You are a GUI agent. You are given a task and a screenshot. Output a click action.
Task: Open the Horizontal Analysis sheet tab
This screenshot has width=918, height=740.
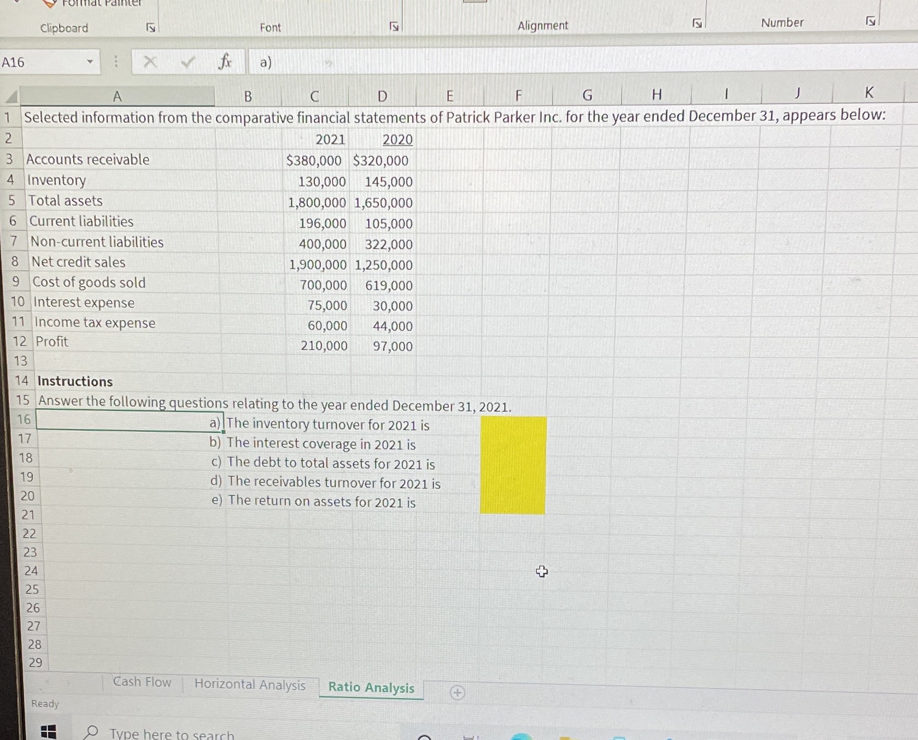pos(250,684)
